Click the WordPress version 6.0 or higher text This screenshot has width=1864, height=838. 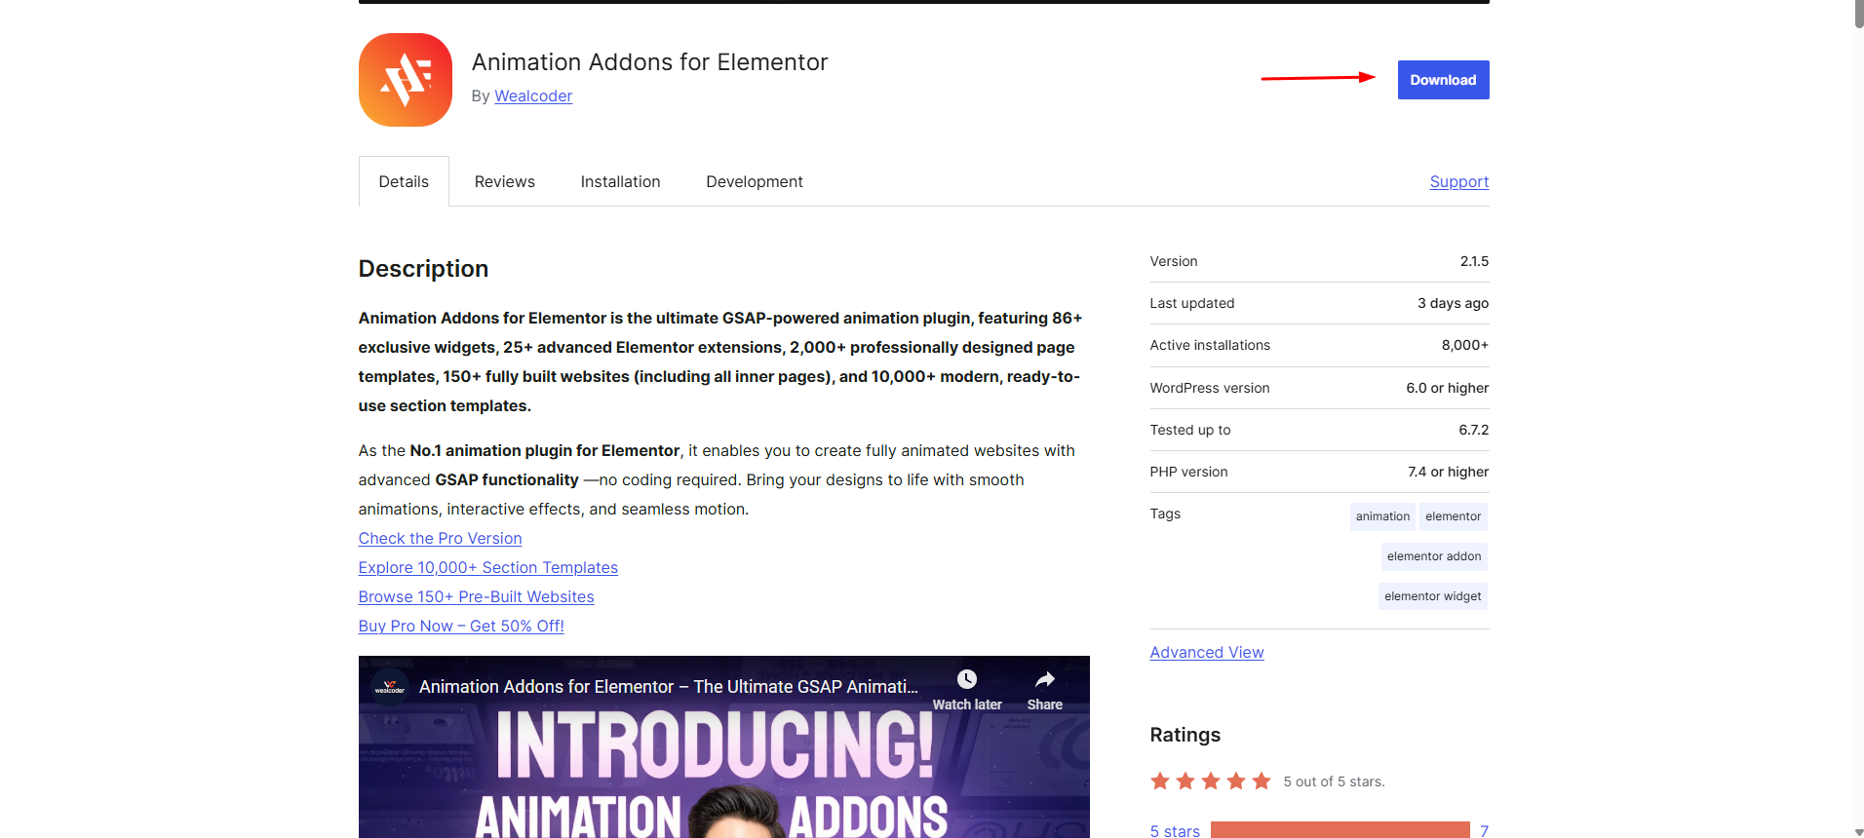point(1447,388)
